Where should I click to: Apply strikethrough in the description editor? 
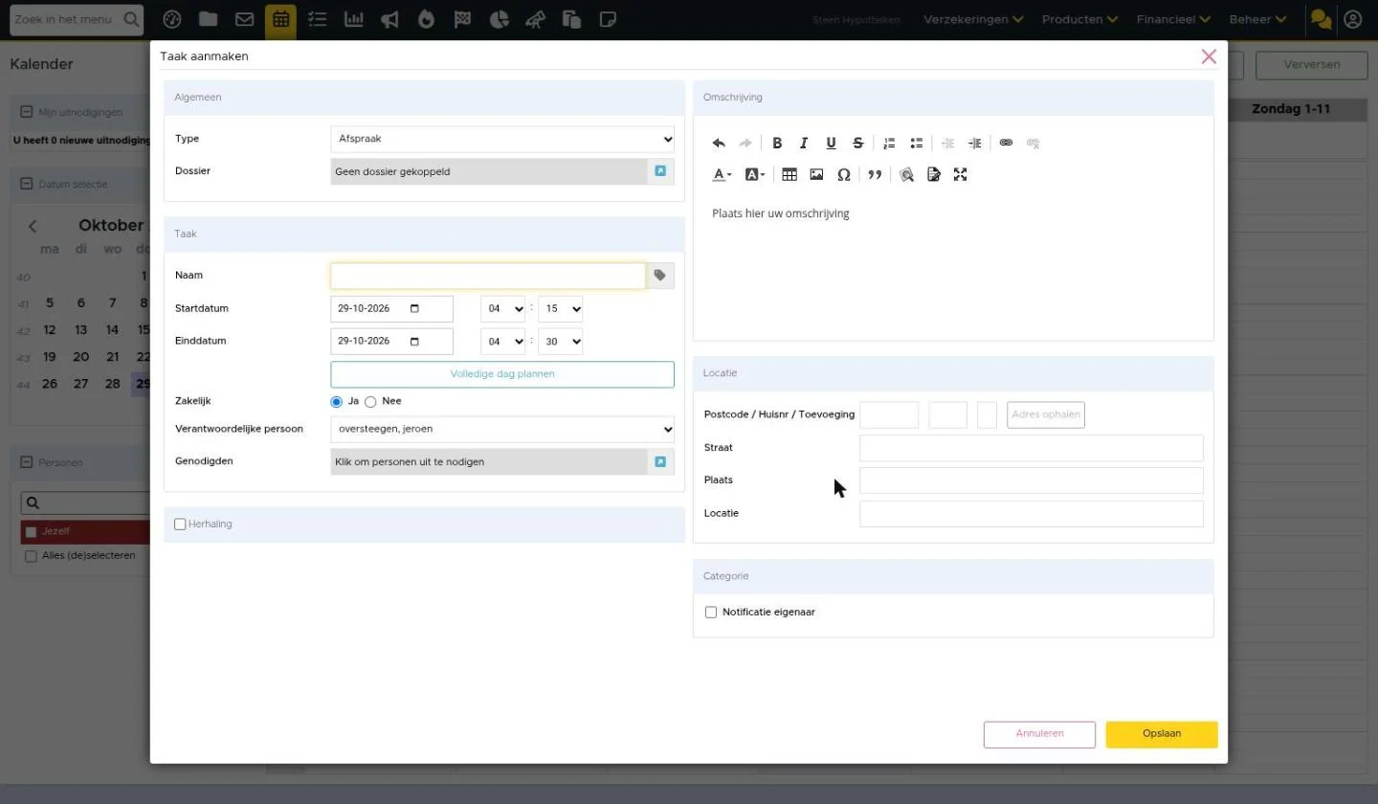coord(857,144)
